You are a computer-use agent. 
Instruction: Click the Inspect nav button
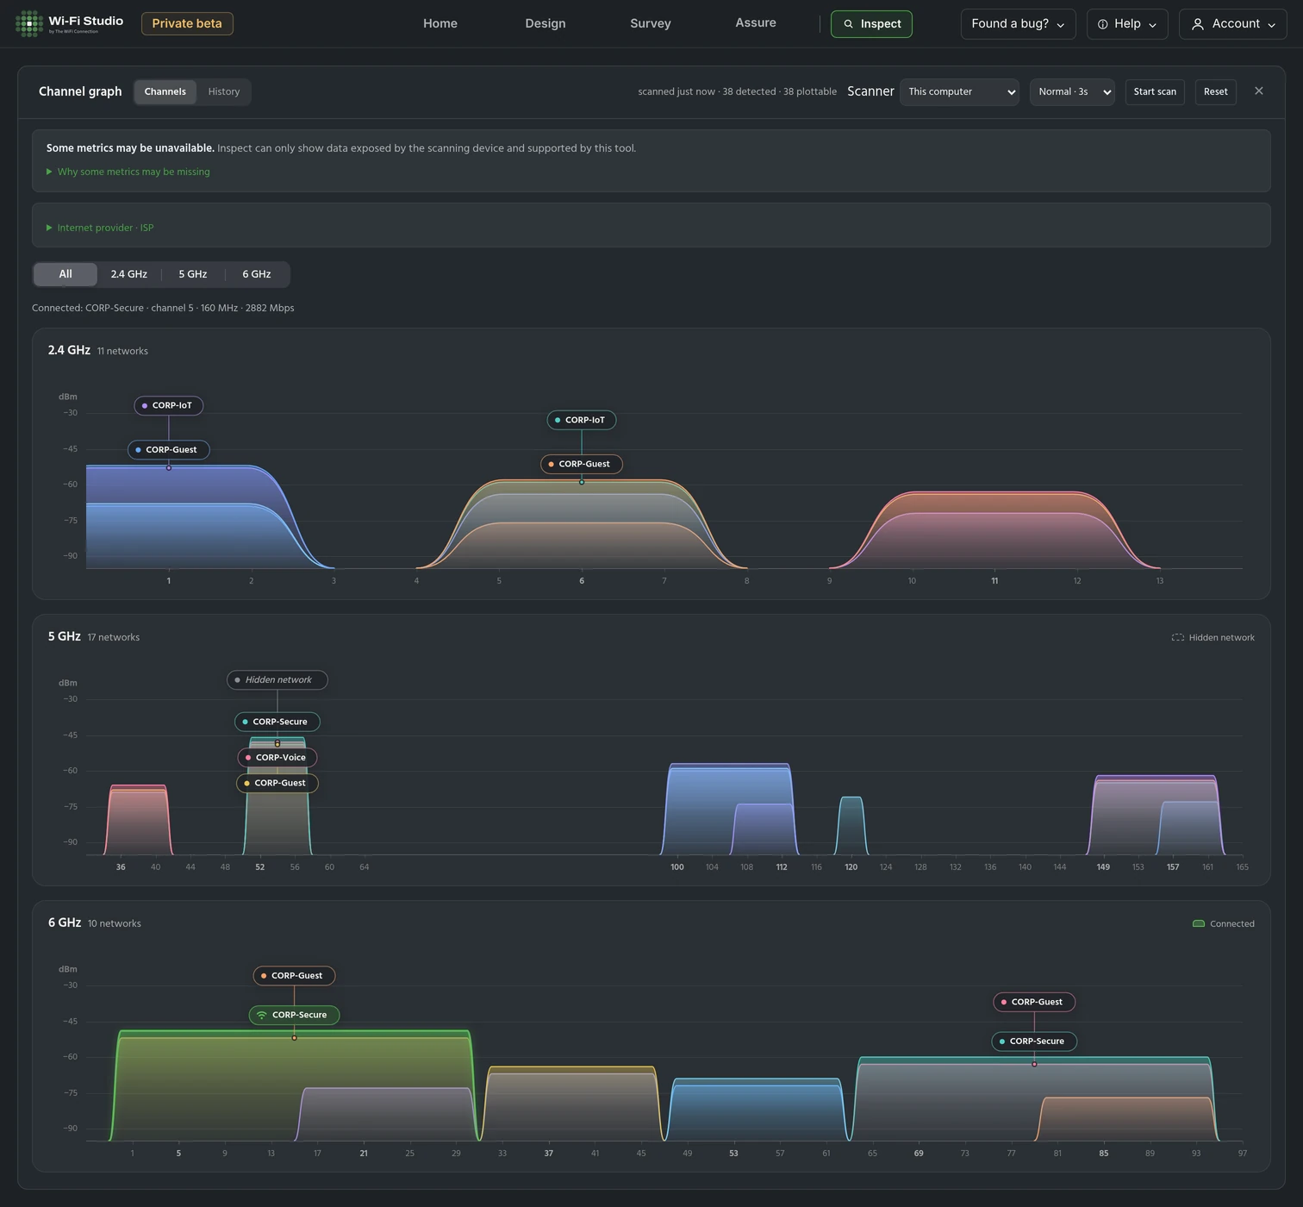(871, 24)
